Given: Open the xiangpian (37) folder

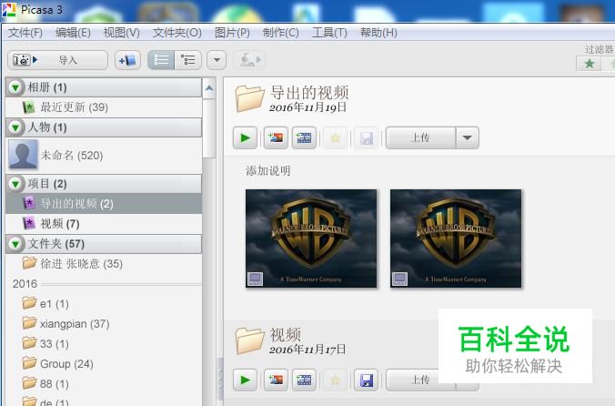Looking at the screenshot, I should click(104, 324).
